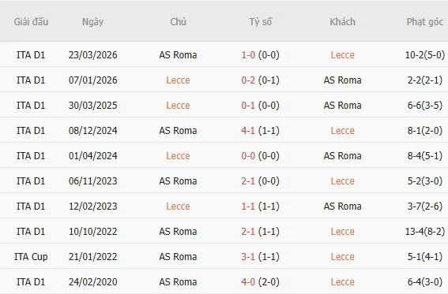Open AS Roma in the 06/11/2023 row

coord(178,181)
